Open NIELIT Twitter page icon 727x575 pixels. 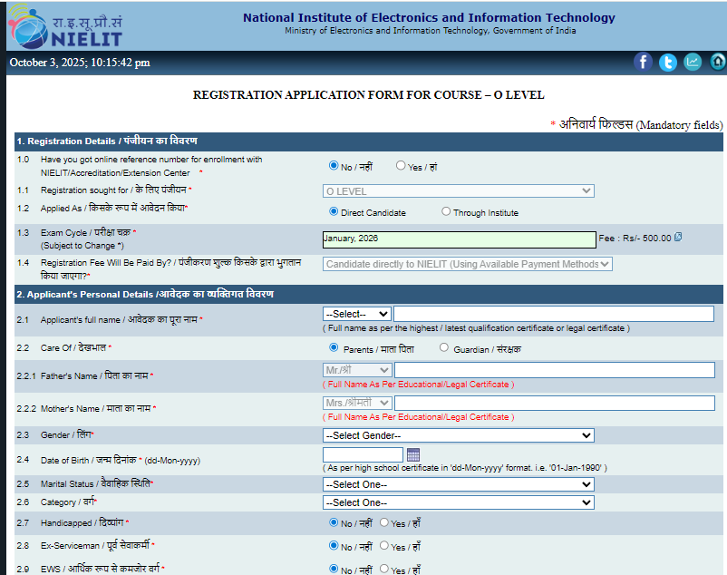point(668,62)
